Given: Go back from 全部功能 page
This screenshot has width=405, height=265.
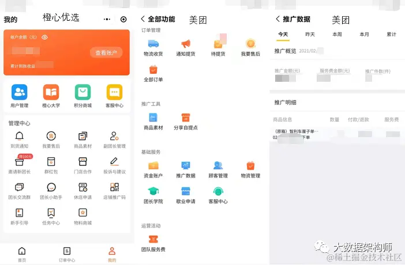Looking at the screenshot, I should 142,19.
